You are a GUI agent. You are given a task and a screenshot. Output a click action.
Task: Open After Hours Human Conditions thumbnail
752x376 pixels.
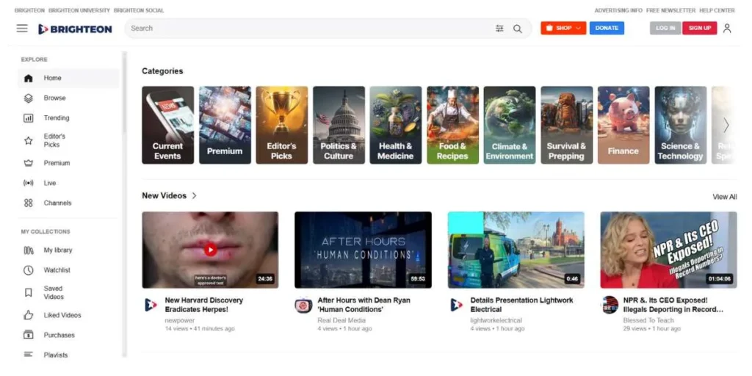tap(363, 250)
